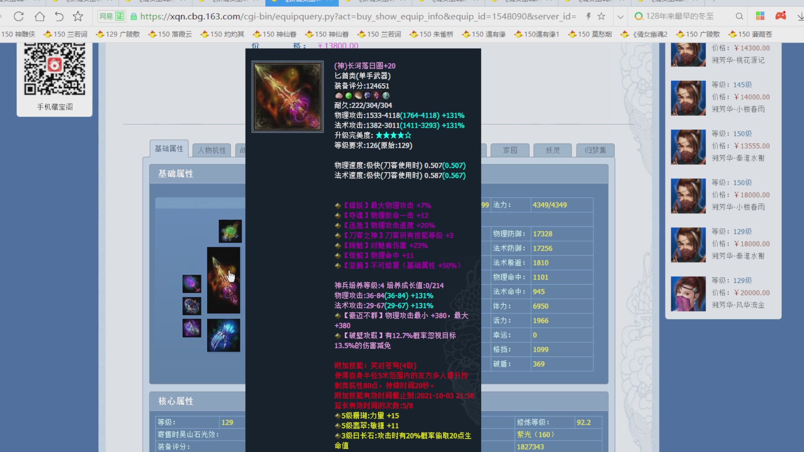804x452 pixels.
Task: Click server name 翔芳华-桃花源记
Action: [x=738, y=60]
